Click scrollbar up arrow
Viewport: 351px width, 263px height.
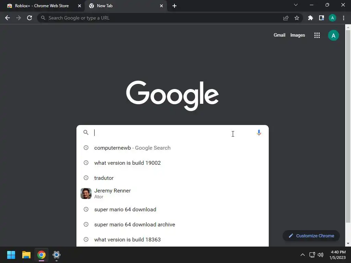tap(348, 27)
